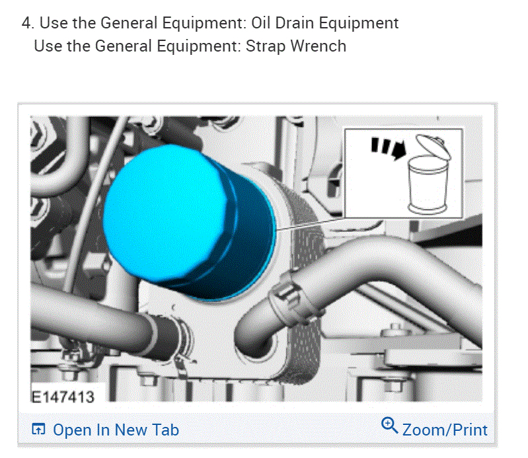Click the step number 4
Image resolution: width=528 pixels, height=458 pixels.
(x=28, y=23)
